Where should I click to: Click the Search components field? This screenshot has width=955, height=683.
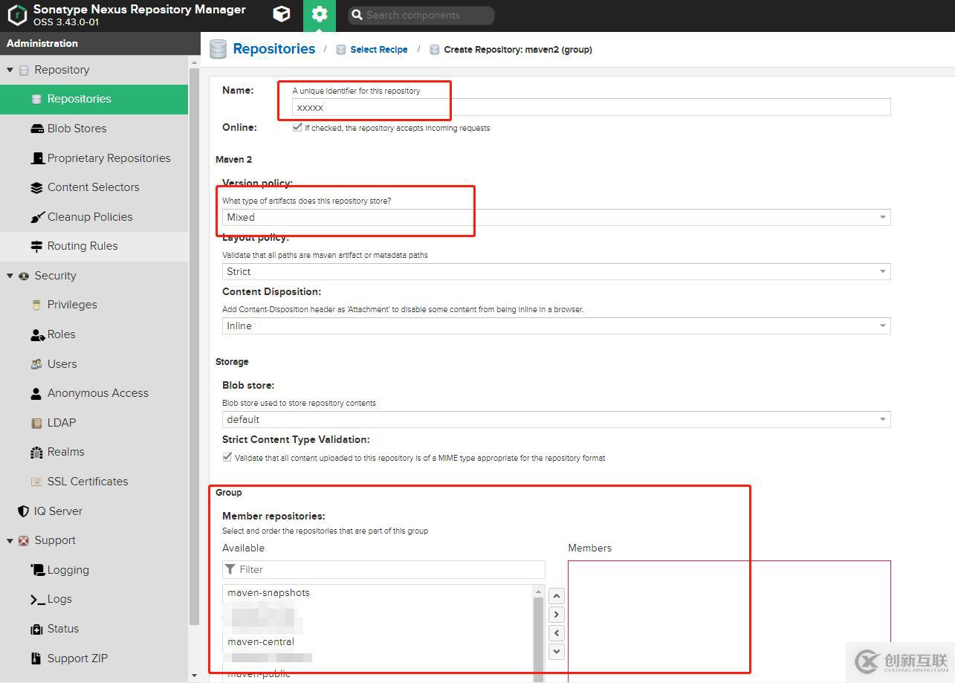[x=421, y=15]
